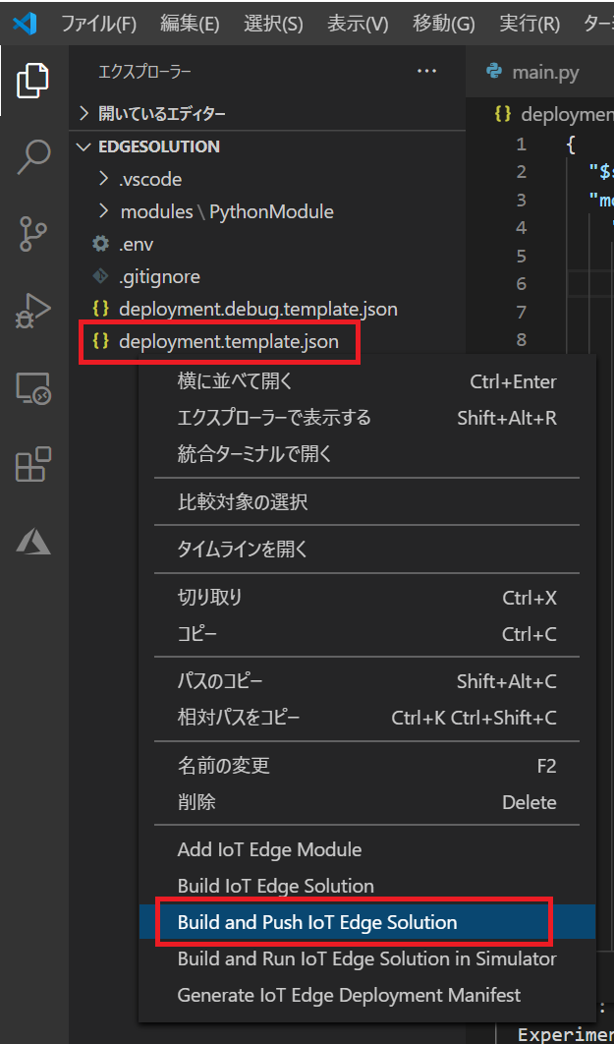Screen dimensions: 614x1044
Task: Open the Remote Explorer icon
Action: [32, 387]
